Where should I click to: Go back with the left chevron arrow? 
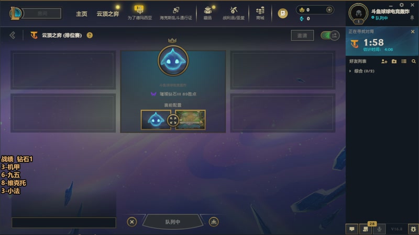tap(12, 35)
